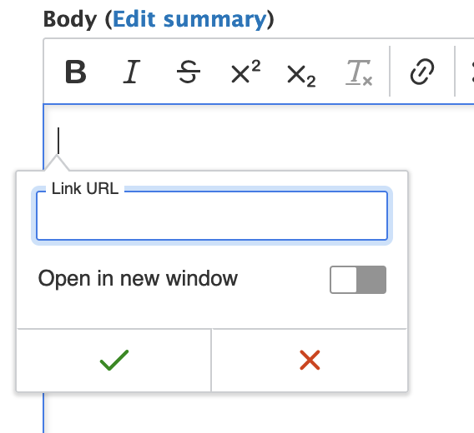
Task: Toggle bold formatting
Action: point(76,72)
